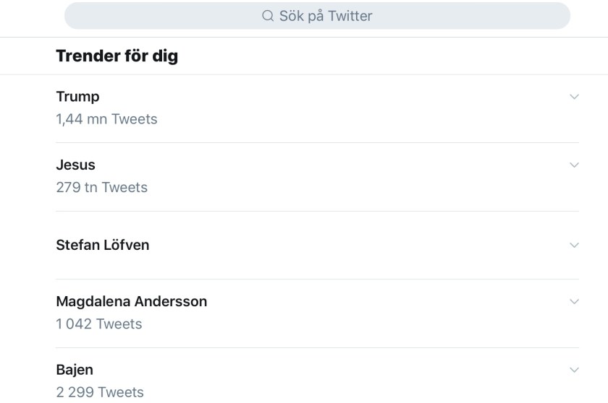Focus the Sök på Twitter search field
The width and height of the screenshot is (608, 403).
pos(326,16)
